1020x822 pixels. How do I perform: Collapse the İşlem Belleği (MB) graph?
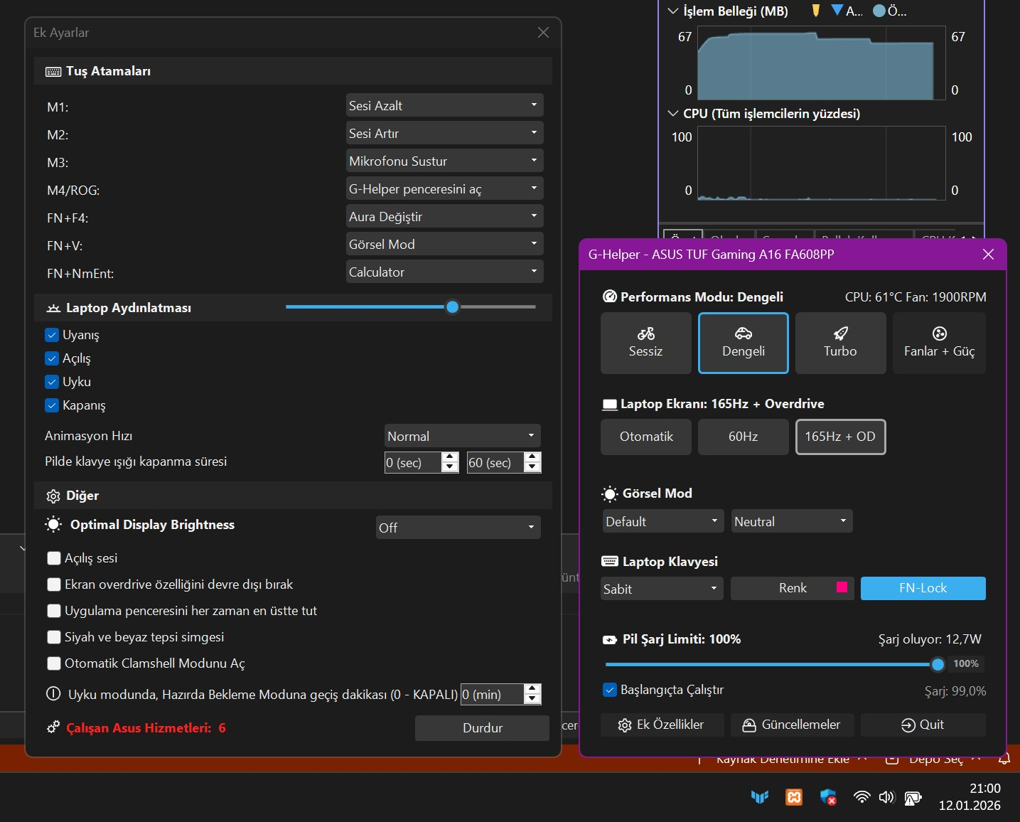point(673,11)
